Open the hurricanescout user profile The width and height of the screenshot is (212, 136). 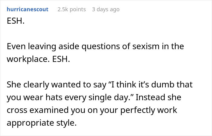(27, 9)
